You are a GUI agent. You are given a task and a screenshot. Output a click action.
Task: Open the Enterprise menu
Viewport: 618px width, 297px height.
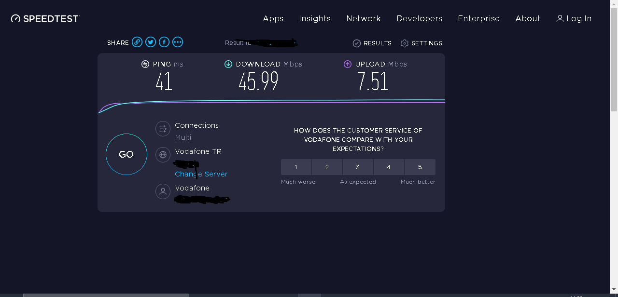(x=479, y=18)
